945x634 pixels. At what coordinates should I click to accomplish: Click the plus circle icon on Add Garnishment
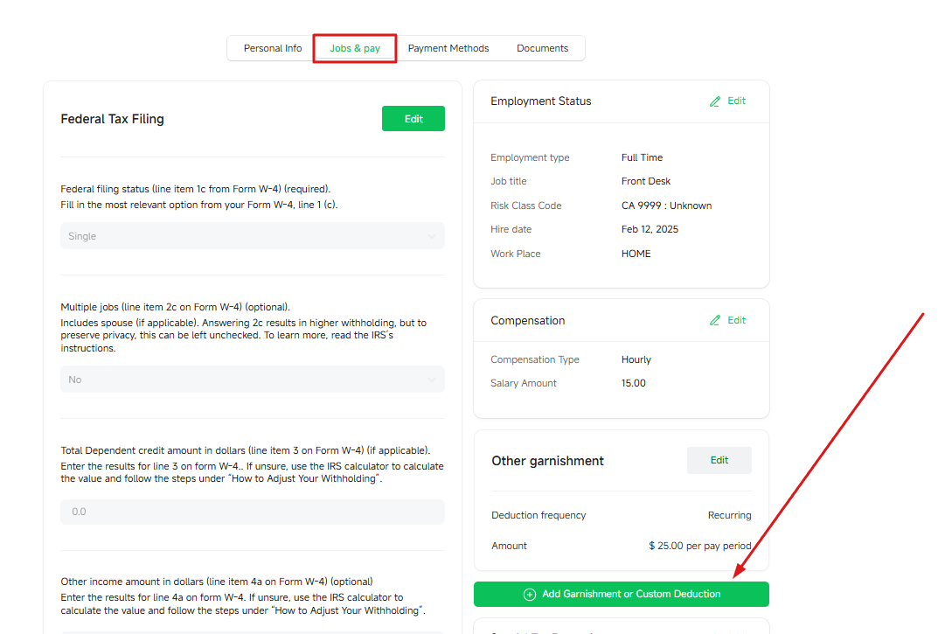(x=529, y=595)
